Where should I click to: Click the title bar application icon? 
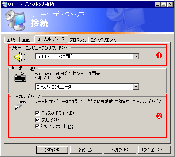point(5,4)
